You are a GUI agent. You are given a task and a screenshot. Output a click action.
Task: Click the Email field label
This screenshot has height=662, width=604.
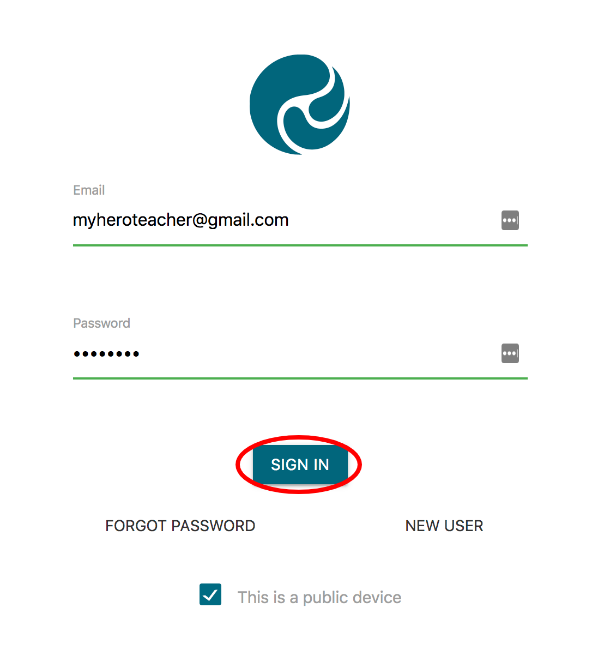pyautogui.click(x=89, y=190)
